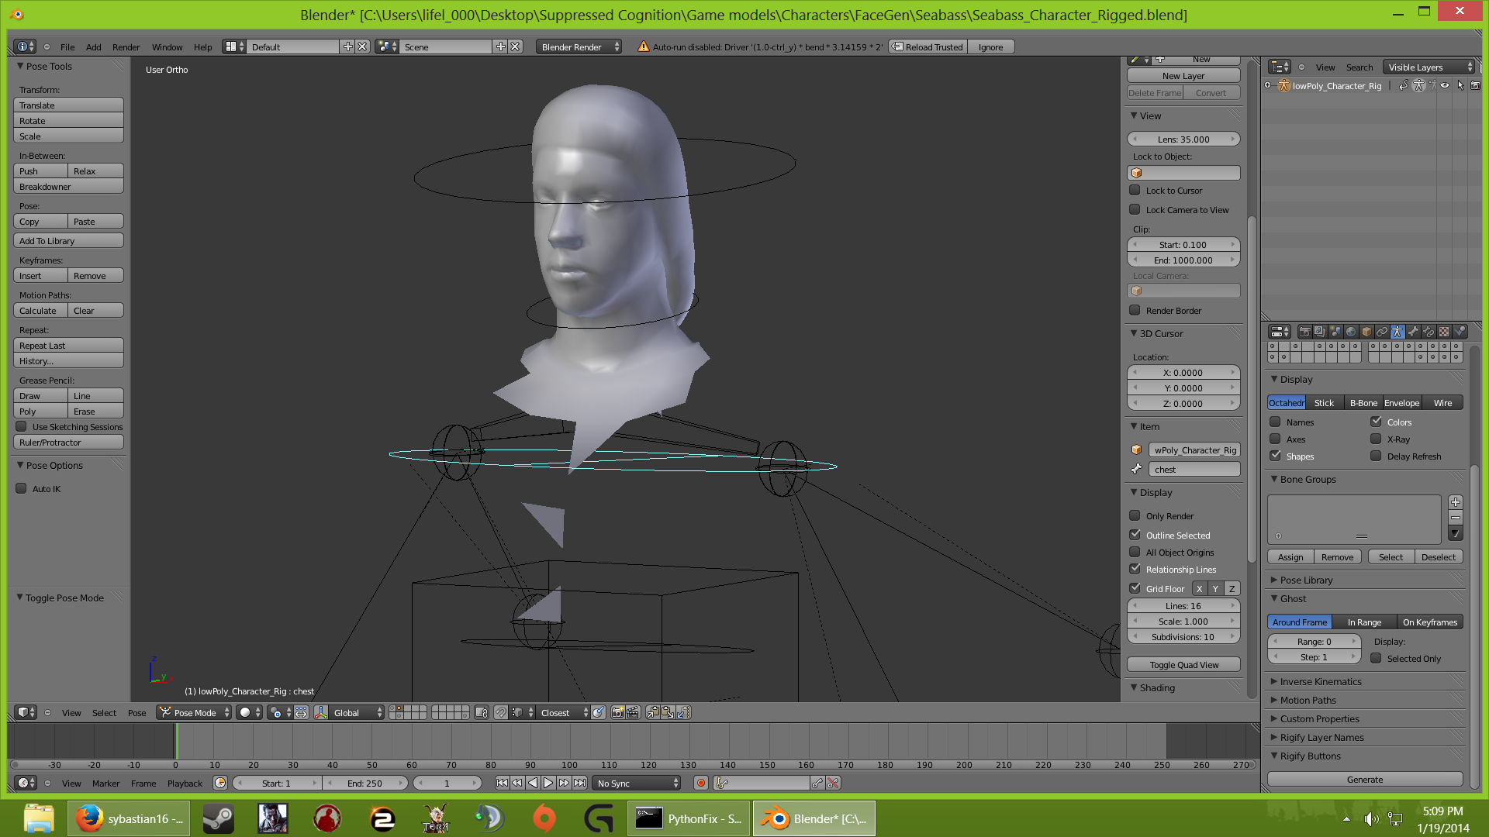Viewport: 1489px width, 837px height.
Task: Select the Octahedral bone display mode
Action: point(1287,401)
